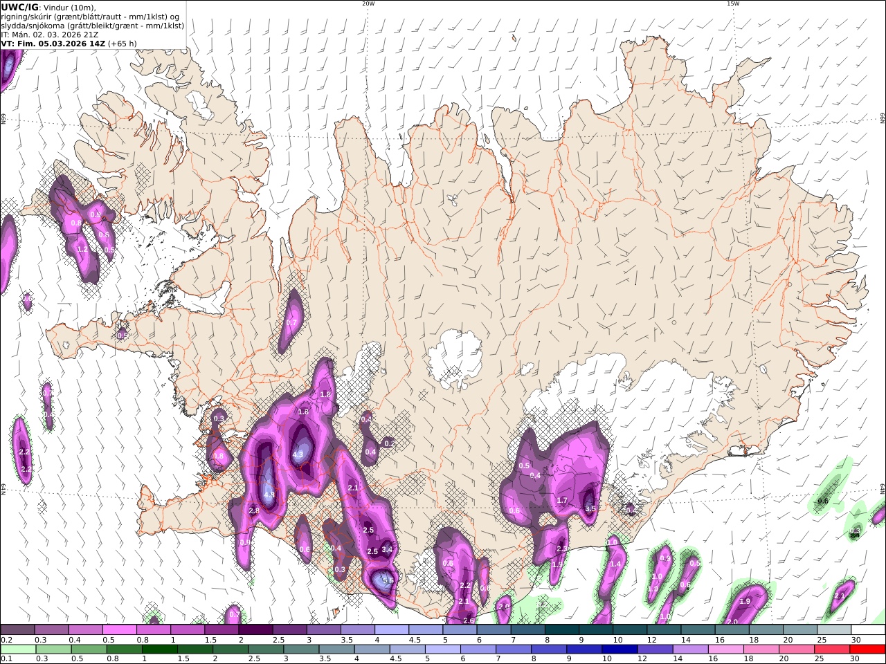The height and width of the screenshot is (664, 886).
Task: Click the valid time "VT: Fim. 05.03.2026 14Z"
Action: click(x=53, y=43)
